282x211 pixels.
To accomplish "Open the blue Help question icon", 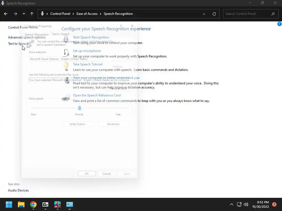I will tap(280, 24).
